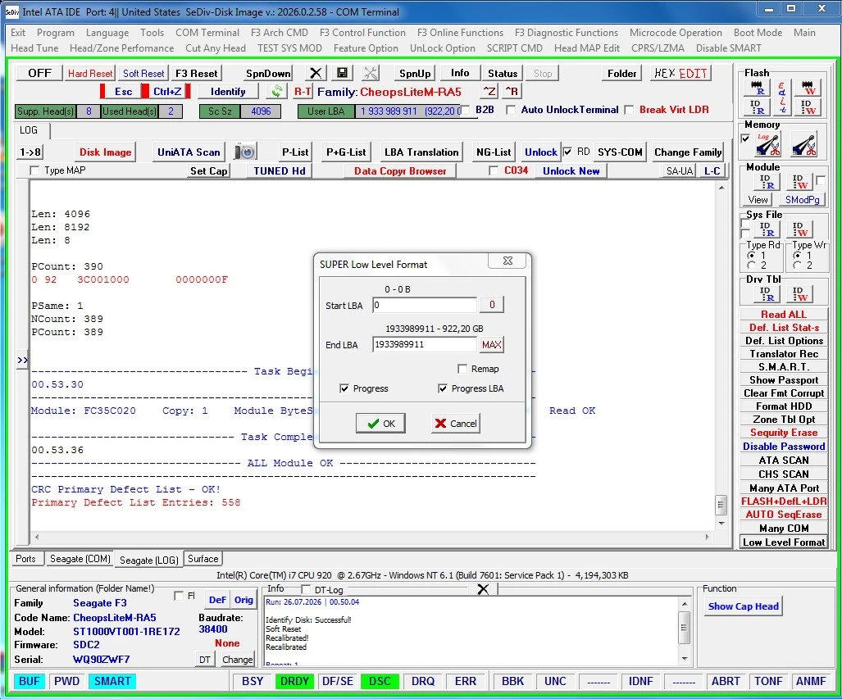
Task: Switch to the Seagate (COM) tab
Action: [x=80, y=559]
